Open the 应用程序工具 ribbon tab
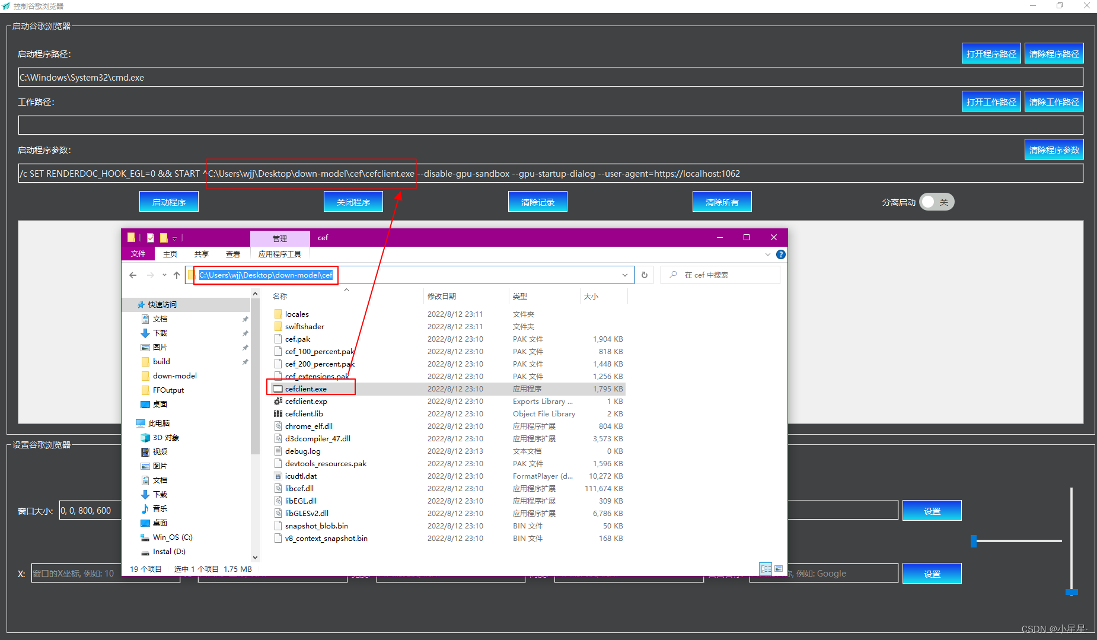Viewport: 1097px width, 640px height. (x=280, y=254)
